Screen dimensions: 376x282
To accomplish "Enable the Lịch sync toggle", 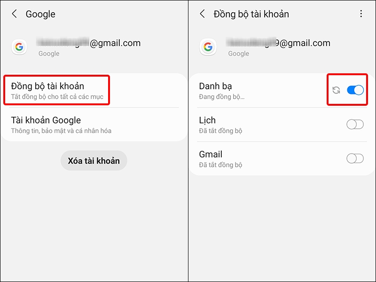I will click(x=355, y=125).
